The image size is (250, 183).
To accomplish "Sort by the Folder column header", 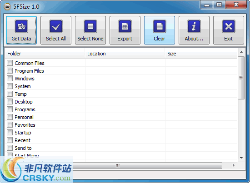I will 45,54.
